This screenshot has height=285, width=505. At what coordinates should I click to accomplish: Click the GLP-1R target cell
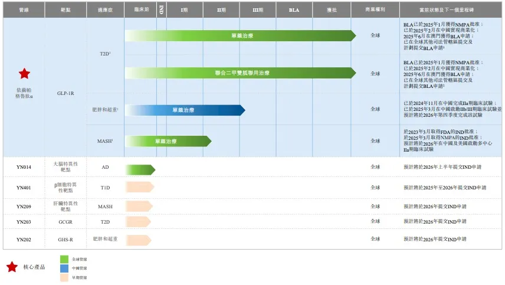[x=65, y=93]
